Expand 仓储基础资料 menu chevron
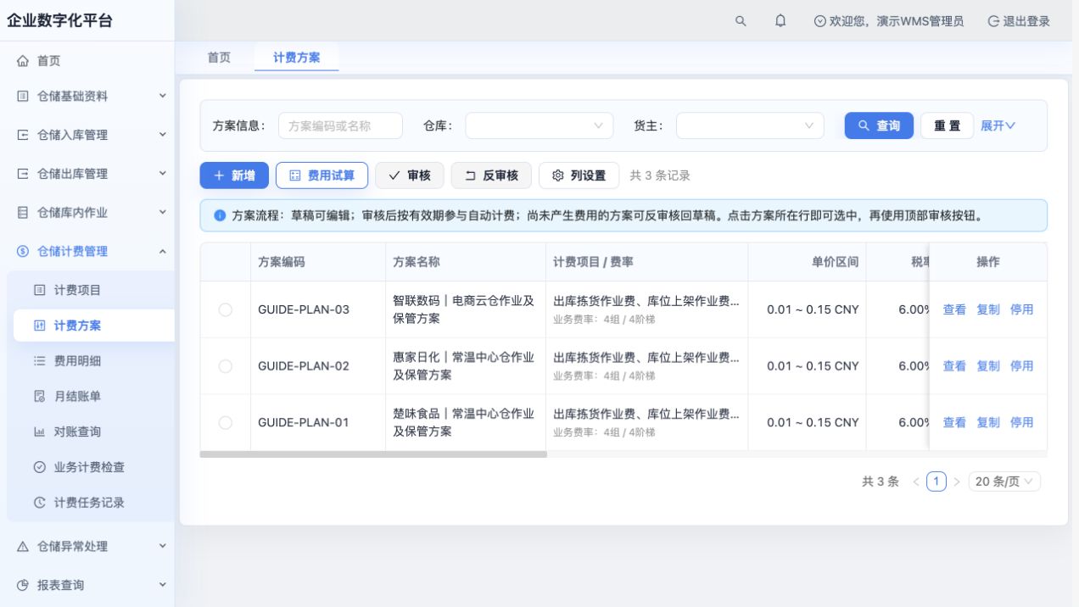This screenshot has height=607, width=1079. [x=163, y=96]
